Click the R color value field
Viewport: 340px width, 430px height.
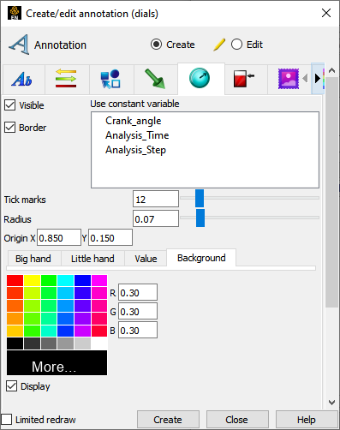point(138,292)
